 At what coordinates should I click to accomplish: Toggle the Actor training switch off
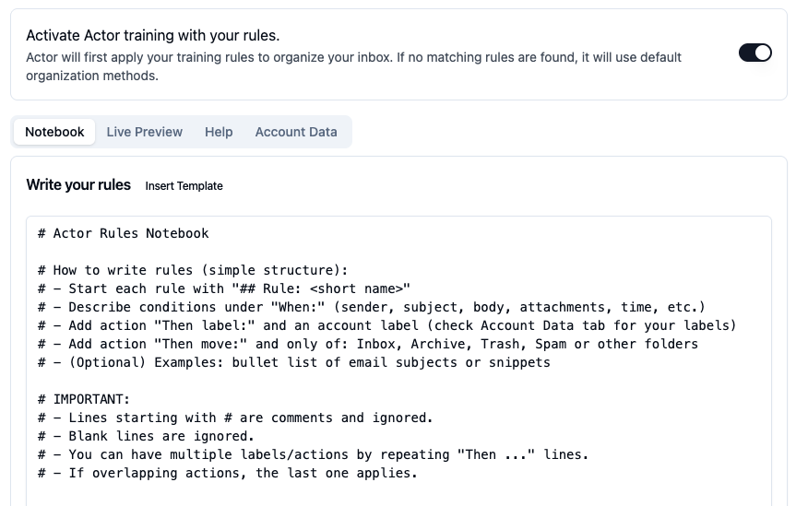tap(755, 53)
